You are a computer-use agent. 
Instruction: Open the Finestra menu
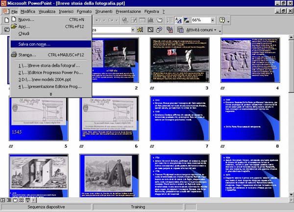click(151, 12)
